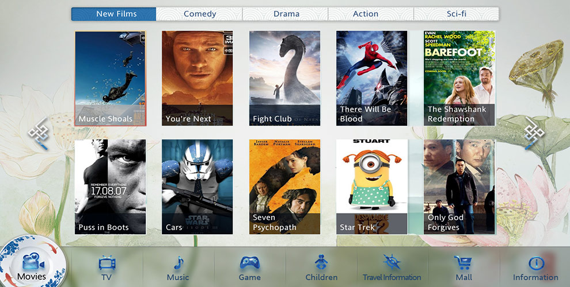Image resolution: width=570 pixels, height=287 pixels.
Task: Click the Information icon
Action: (535, 263)
